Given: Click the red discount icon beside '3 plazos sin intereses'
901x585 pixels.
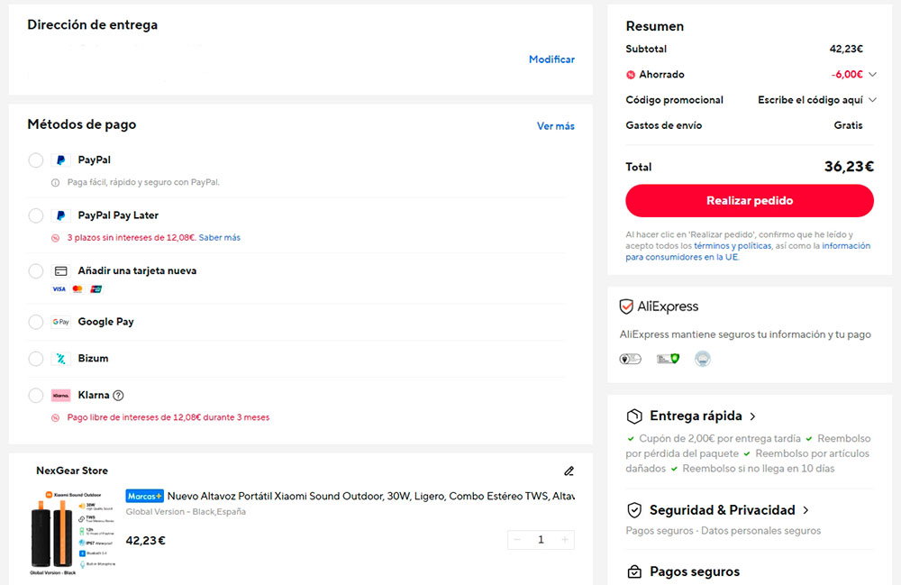Looking at the screenshot, I should [x=55, y=238].
